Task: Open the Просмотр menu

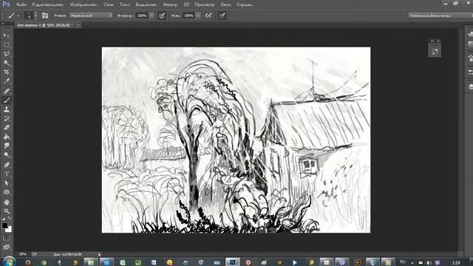Action: pos(205,4)
